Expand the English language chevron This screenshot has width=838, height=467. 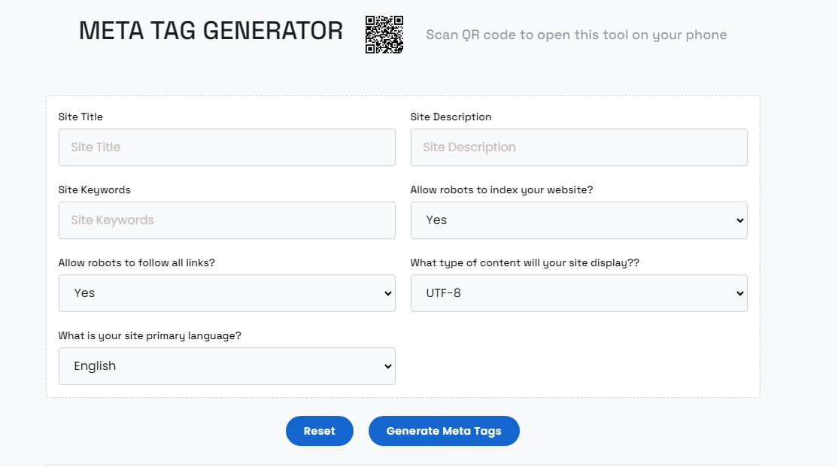tap(388, 366)
